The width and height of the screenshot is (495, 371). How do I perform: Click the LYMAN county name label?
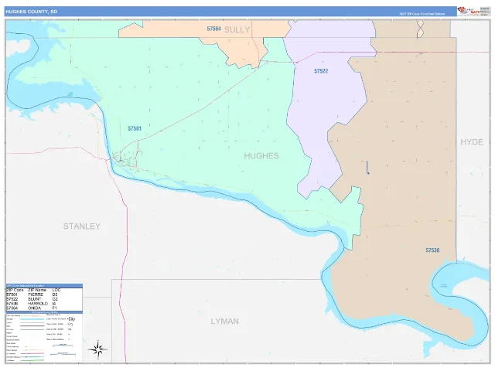[x=225, y=322]
